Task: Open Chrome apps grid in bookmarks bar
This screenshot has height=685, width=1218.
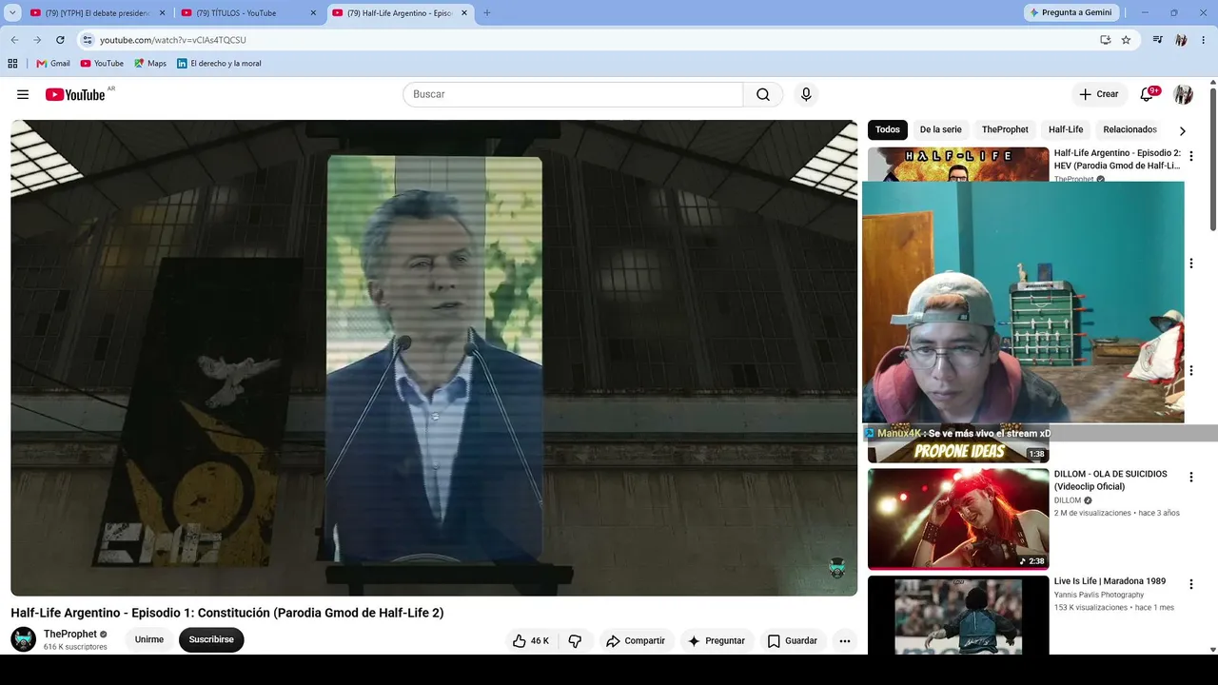Action: point(12,64)
